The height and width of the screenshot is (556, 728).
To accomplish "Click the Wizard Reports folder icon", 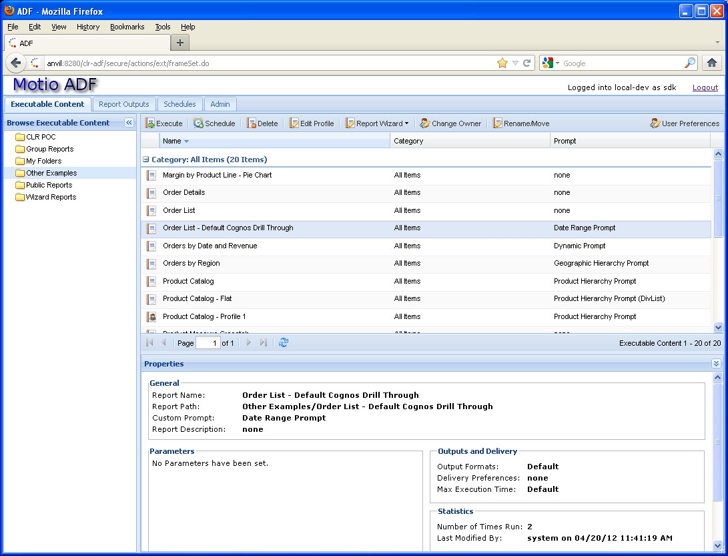I will click(x=19, y=197).
